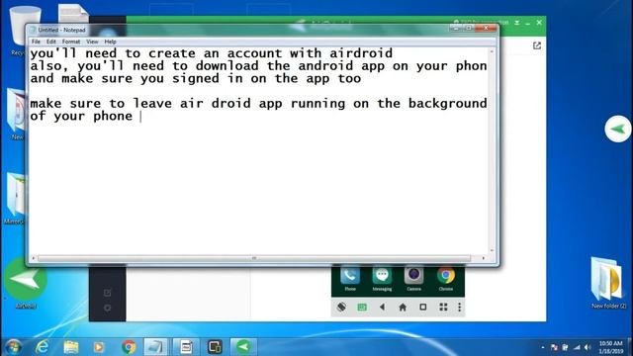Click the rotate screen icon in AirDroid
The height and width of the screenshot is (356, 633).
[x=341, y=308]
